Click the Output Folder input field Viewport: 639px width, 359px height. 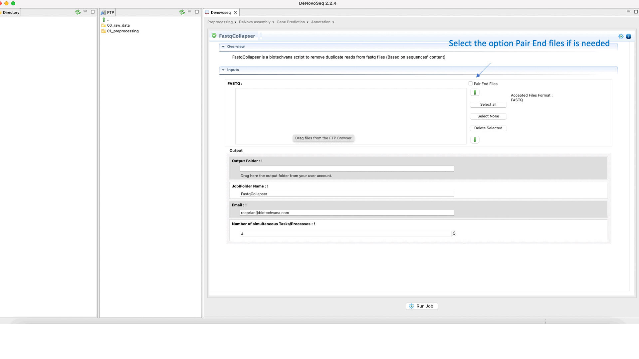click(346, 169)
